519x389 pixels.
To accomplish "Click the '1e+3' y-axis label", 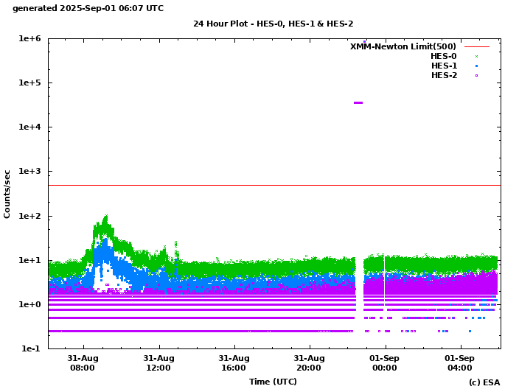I will (x=29, y=172).
